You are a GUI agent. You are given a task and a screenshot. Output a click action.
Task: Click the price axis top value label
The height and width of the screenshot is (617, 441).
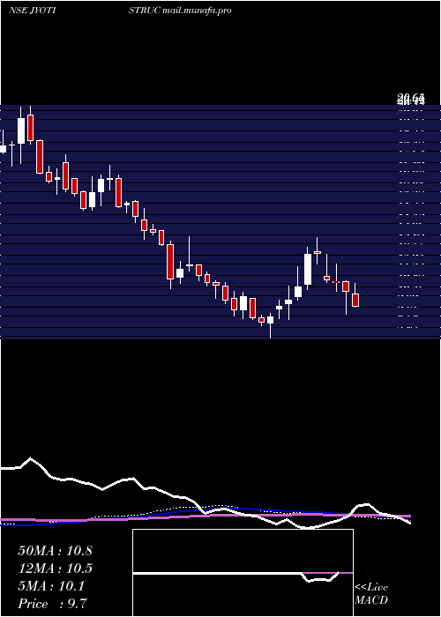411,99
